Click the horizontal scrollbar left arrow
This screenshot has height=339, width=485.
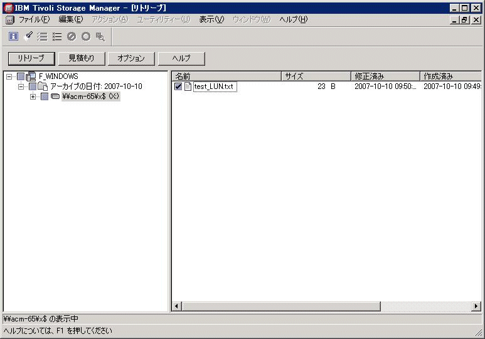[176, 306]
